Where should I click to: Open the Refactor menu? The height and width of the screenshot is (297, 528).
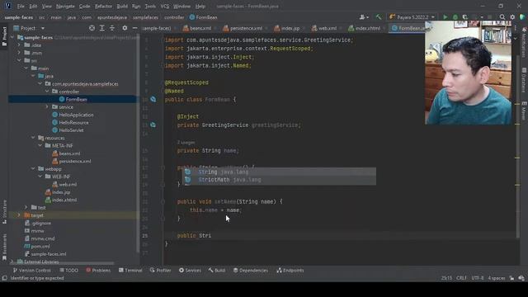pyautogui.click(x=103, y=7)
